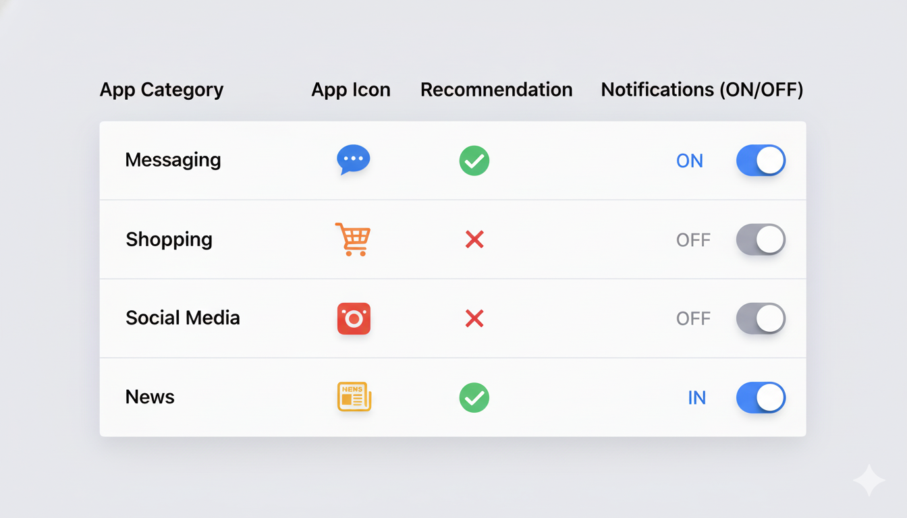Viewport: 907px width, 518px height.
Task: Click the orange Shopping cart icon
Action: [x=353, y=239]
